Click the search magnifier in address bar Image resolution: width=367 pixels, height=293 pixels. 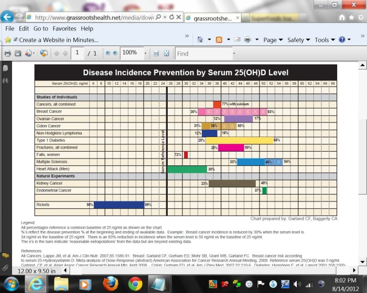tap(158, 17)
